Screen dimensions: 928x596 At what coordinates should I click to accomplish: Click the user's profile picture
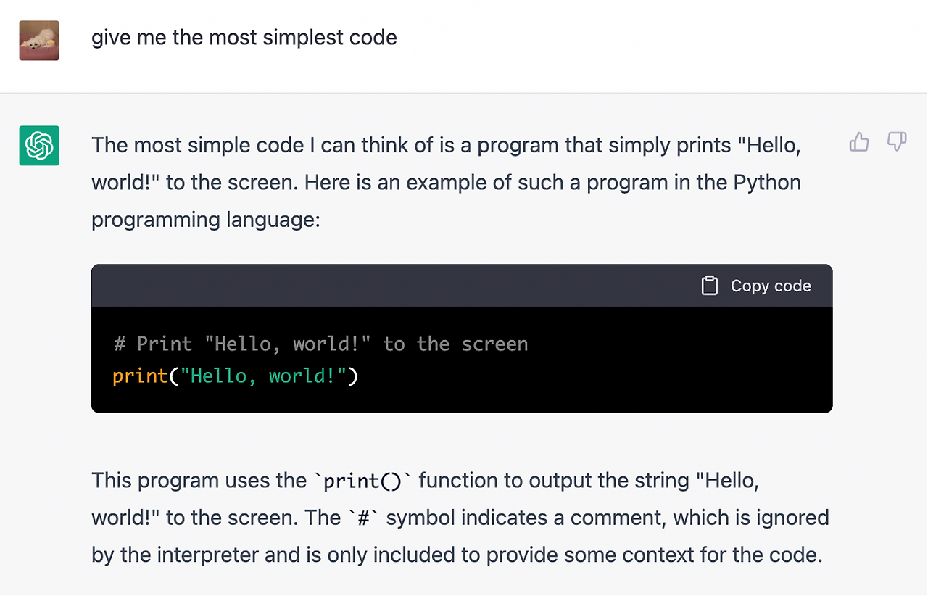[39, 41]
